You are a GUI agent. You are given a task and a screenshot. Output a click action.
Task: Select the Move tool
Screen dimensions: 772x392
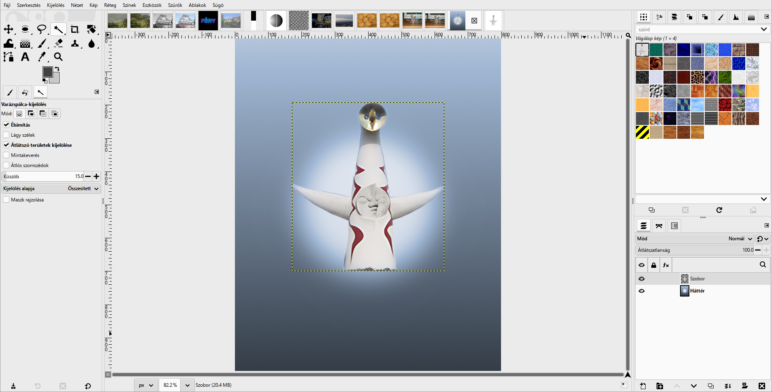click(x=9, y=29)
